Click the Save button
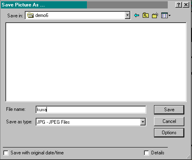The image size is (192, 160). (169, 110)
